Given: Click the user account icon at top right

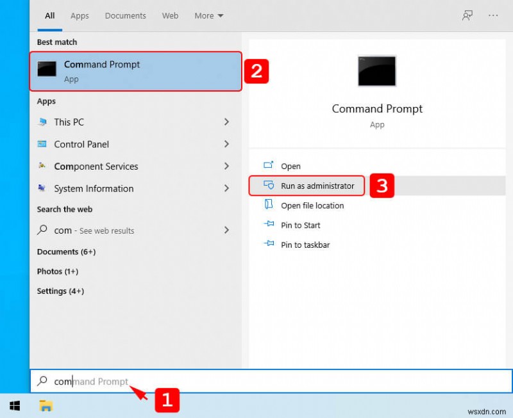Looking at the screenshot, I should tap(467, 15).
